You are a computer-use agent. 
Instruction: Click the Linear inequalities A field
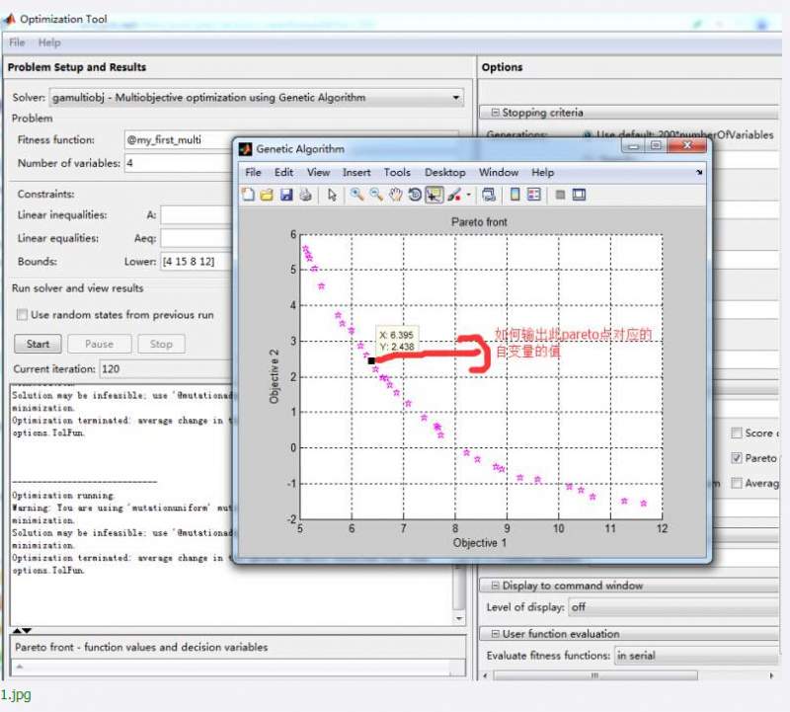[x=197, y=215]
